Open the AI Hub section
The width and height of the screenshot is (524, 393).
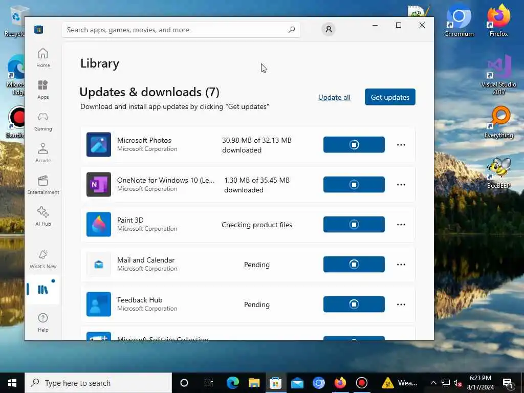[x=43, y=216]
